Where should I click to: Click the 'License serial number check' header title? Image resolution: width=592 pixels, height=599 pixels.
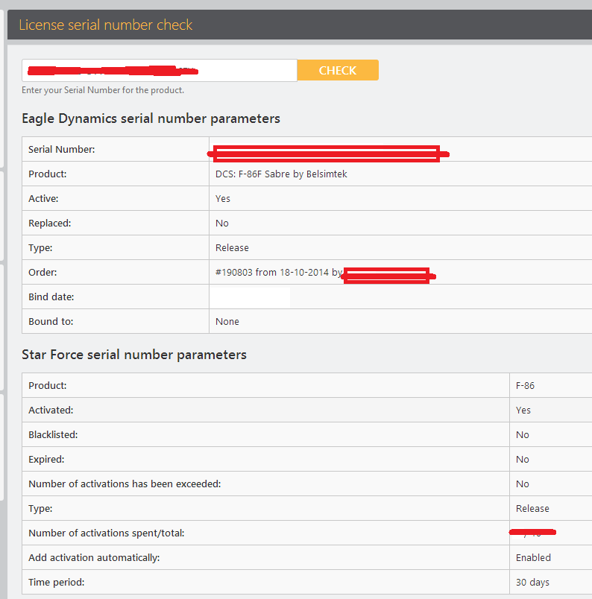point(106,25)
